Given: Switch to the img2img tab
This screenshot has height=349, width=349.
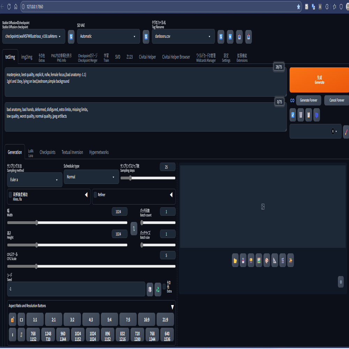Looking at the screenshot, I should tap(27, 57).
